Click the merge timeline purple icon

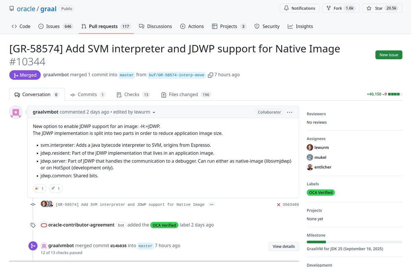(x=33, y=245)
